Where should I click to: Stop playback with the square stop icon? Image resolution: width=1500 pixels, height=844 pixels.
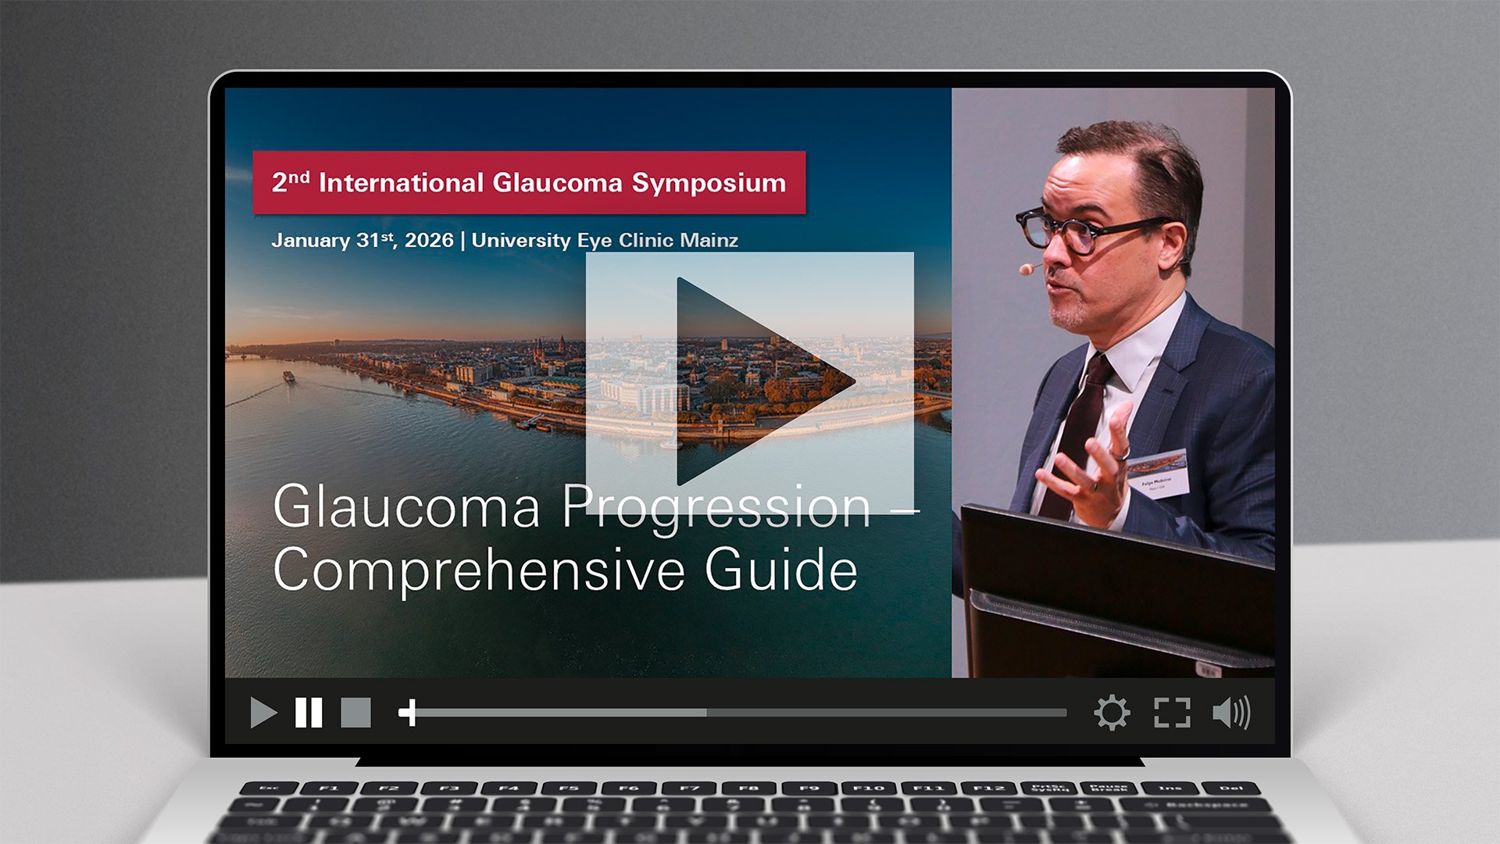(x=356, y=713)
